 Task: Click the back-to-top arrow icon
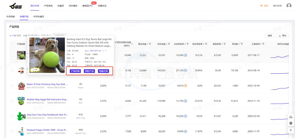[291, 130]
